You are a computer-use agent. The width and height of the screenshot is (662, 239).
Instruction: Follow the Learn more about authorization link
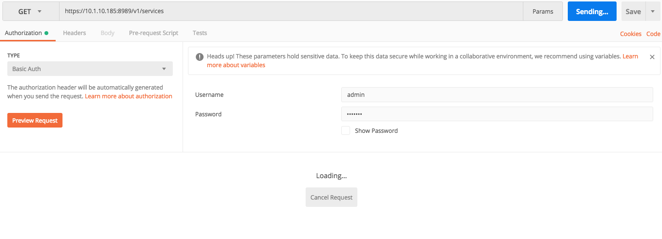128,96
